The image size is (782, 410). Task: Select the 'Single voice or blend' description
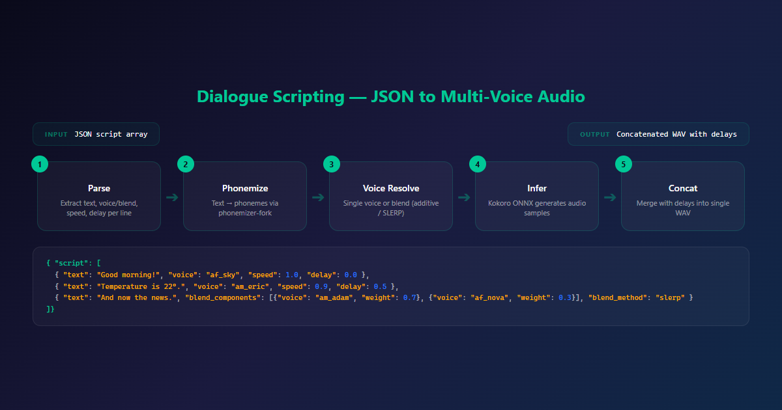pyautogui.click(x=391, y=208)
